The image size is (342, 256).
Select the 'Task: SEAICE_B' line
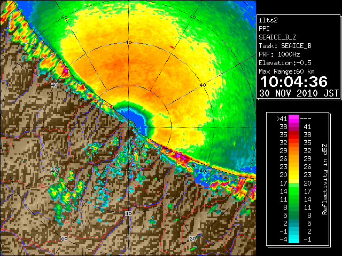pyautogui.click(x=285, y=46)
